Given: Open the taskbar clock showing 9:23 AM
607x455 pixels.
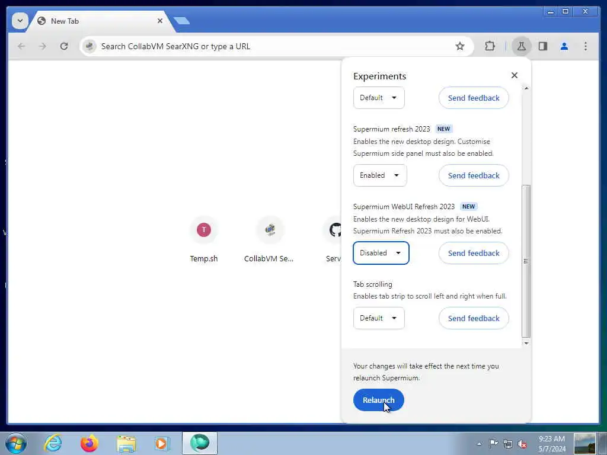Looking at the screenshot, I should (x=552, y=444).
